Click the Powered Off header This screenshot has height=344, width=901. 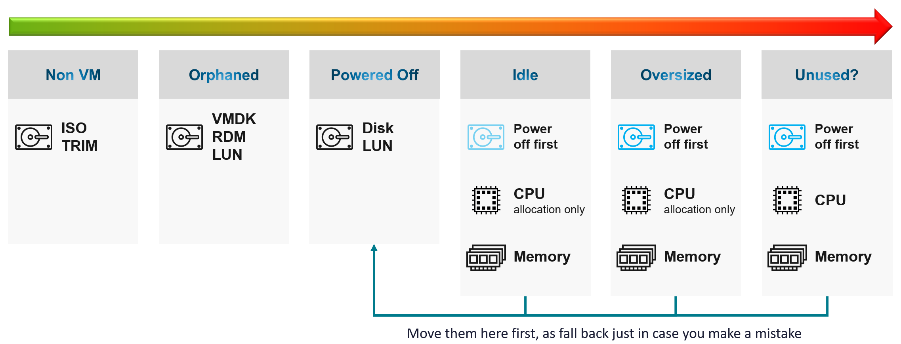pos(374,75)
